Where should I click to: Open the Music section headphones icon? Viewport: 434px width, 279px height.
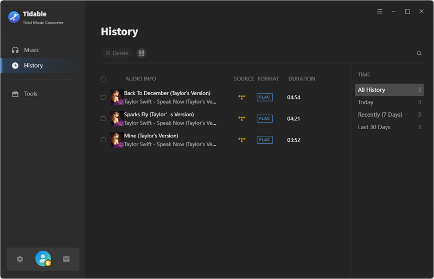15,50
